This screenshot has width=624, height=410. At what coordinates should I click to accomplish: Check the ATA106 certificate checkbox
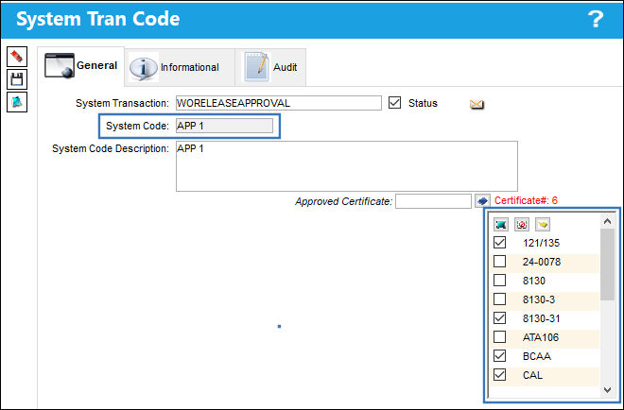(499, 337)
